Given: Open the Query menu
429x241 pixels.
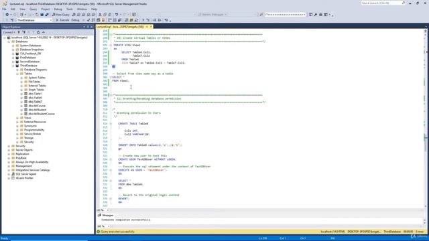Looking at the screenshot, I should 33,9.
